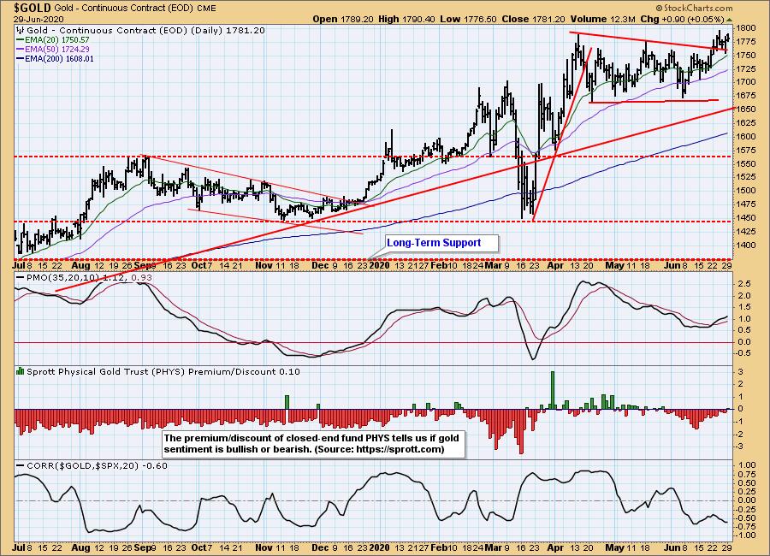The width and height of the screenshot is (770, 556).
Task: Click the Apr label on price chart date axis
Action: point(555,266)
